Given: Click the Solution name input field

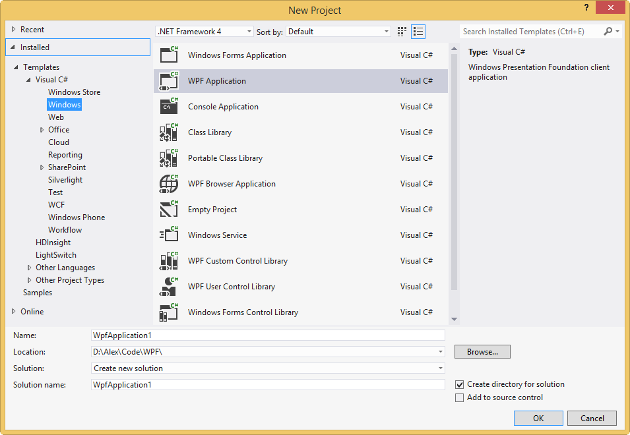Looking at the screenshot, I should click(x=268, y=385).
